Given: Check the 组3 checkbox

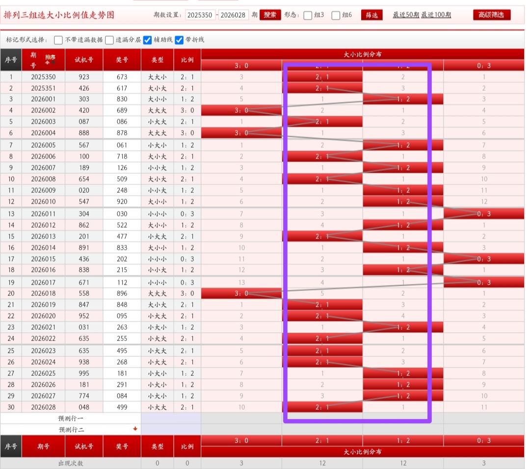Looking at the screenshot, I should [308, 15].
